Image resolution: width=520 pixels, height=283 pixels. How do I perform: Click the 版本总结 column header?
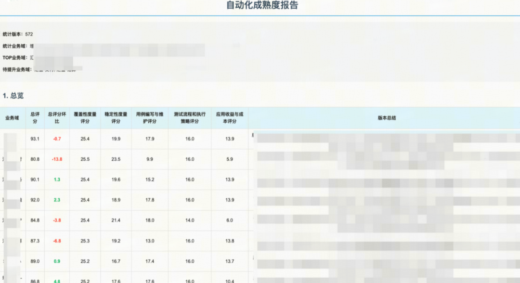387,118
